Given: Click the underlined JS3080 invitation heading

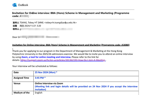Looking at the screenshot, I should pos(71,45).
